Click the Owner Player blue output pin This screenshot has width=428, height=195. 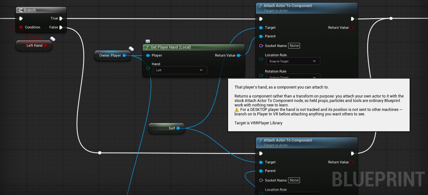pos(124,55)
